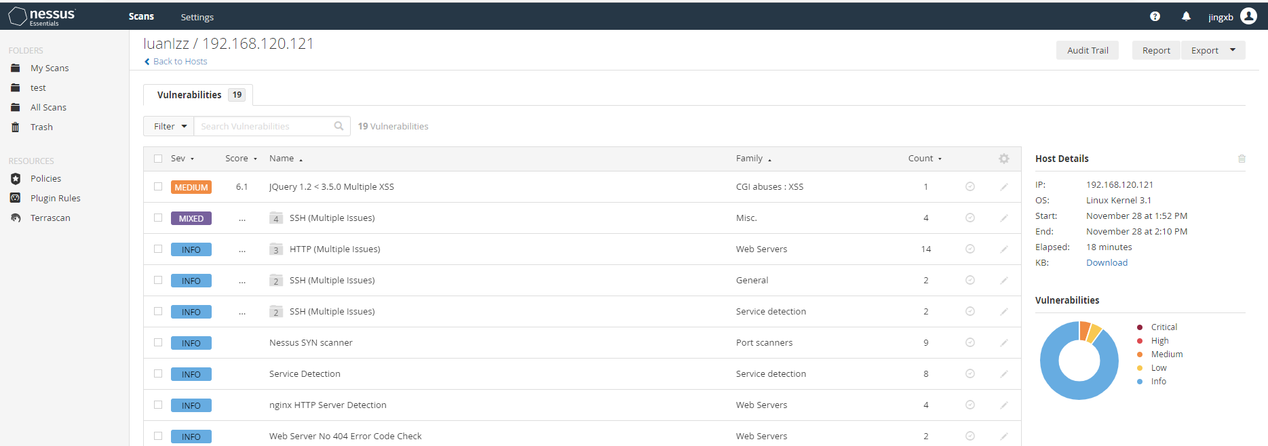Delete host using the trash icon
The width and height of the screenshot is (1268, 446).
(1242, 159)
